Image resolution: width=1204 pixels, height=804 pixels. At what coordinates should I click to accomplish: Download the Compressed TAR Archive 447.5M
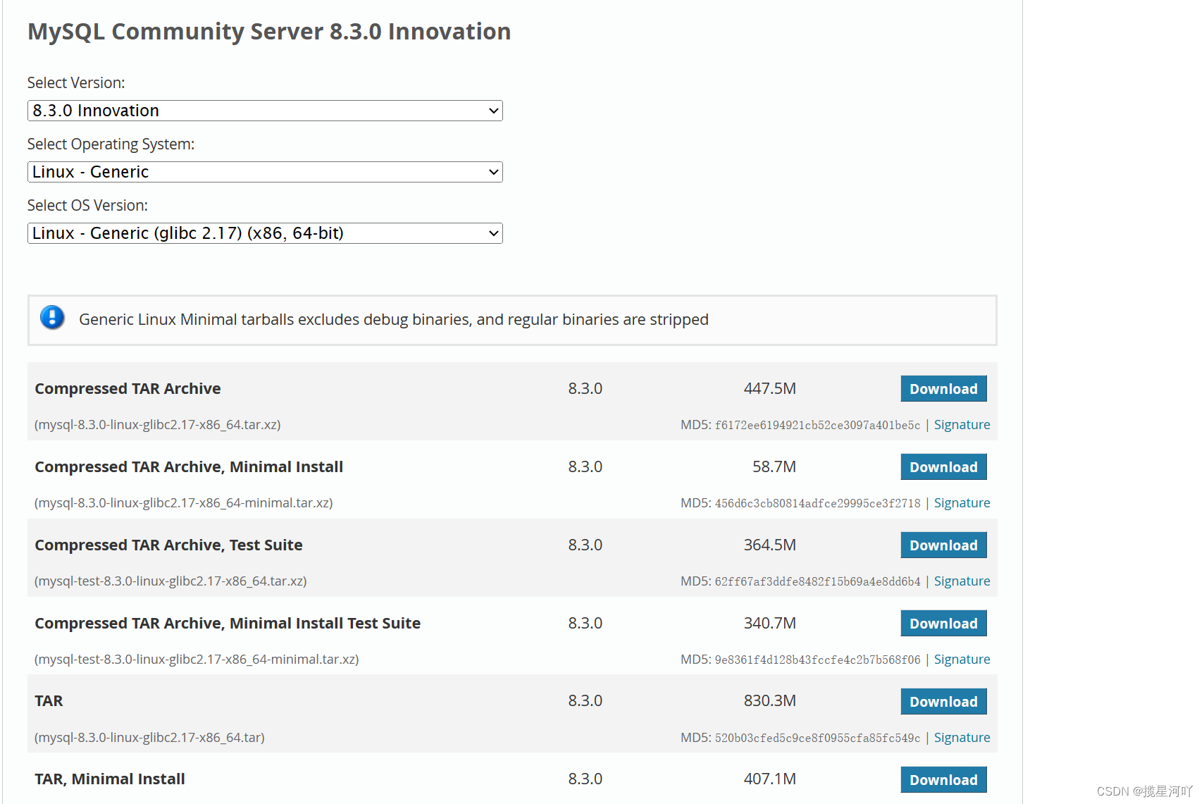coord(943,389)
